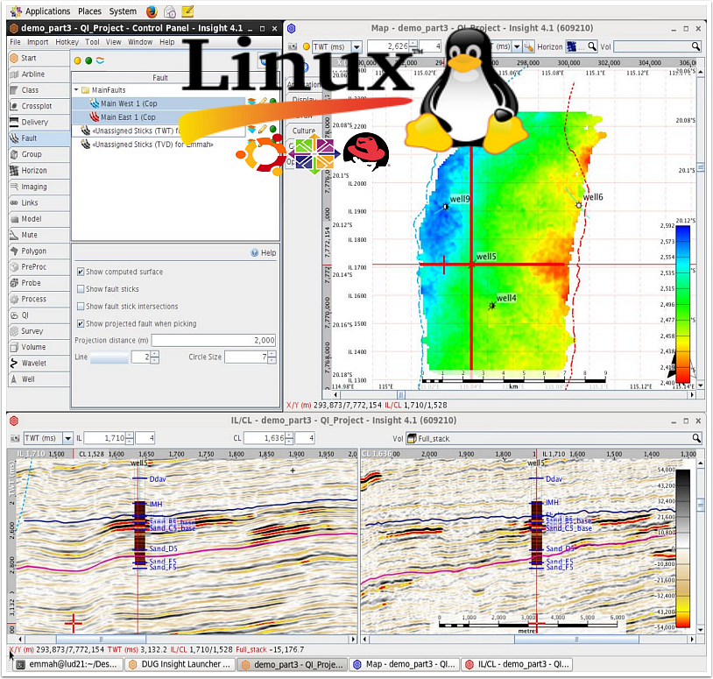Open the second domain dropdown arrow in Map toolbar
Image resolution: width=713 pixels, height=679 pixels.
pyautogui.click(x=517, y=46)
